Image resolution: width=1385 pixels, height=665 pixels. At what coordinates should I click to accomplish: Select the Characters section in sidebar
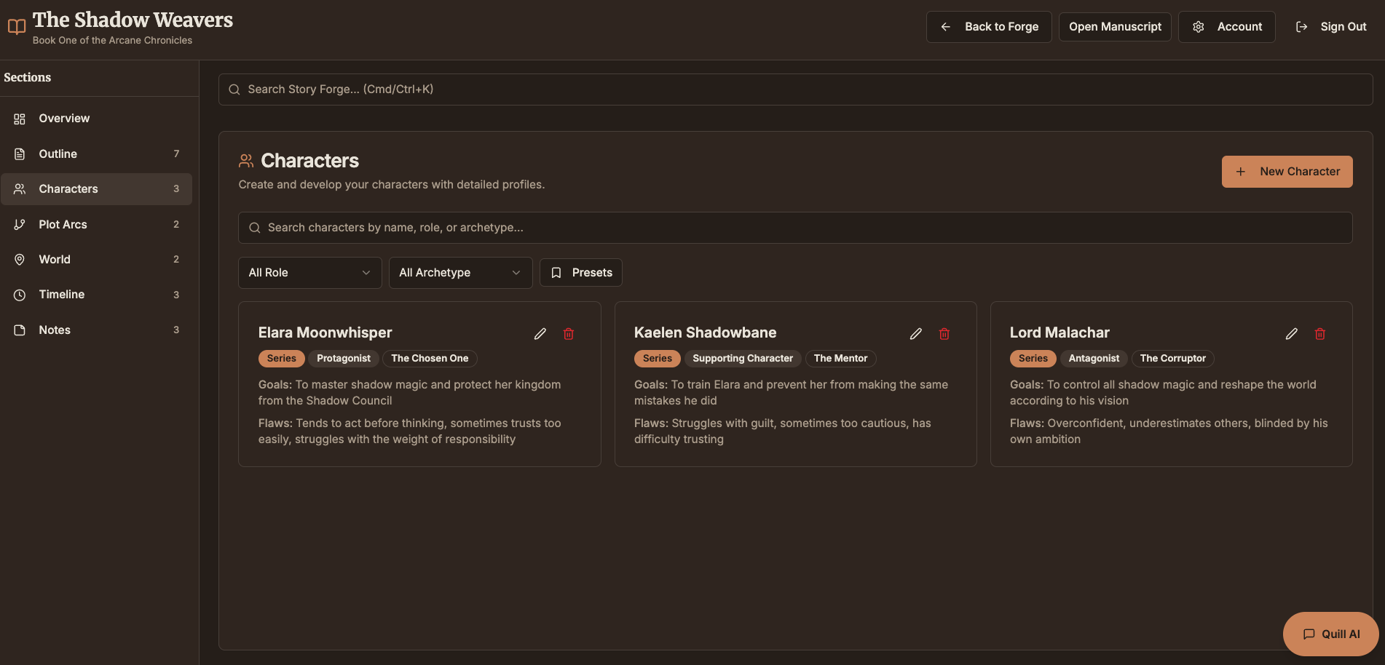tap(97, 189)
